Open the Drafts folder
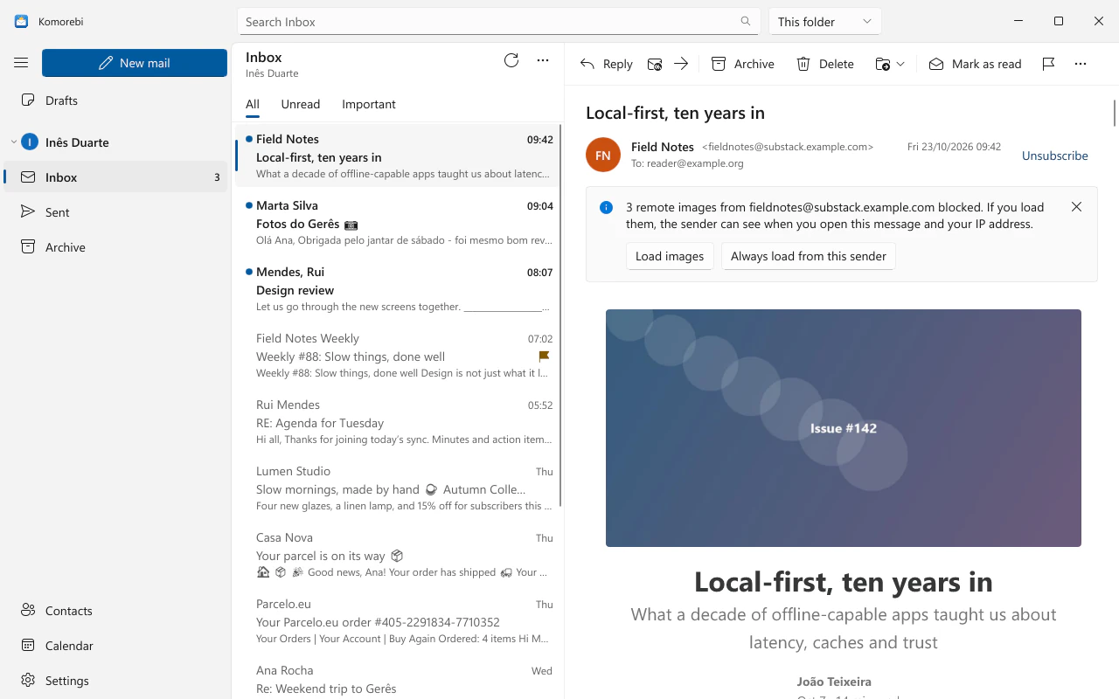The width and height of the screenshot is (1119, 699). 115,100
